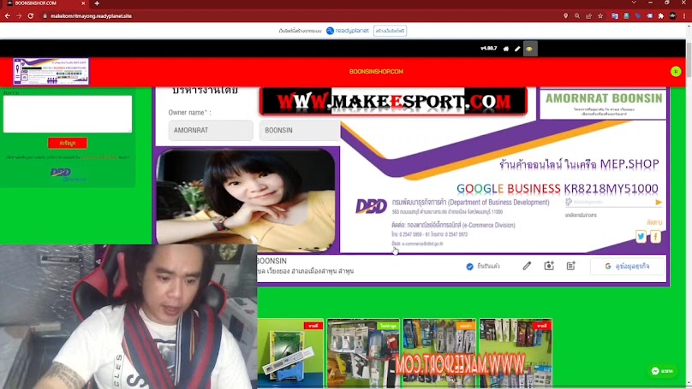The height and width of the screenshot is (389, 692).
Task: Click the green round icon at header right
Action: [676, 71]
